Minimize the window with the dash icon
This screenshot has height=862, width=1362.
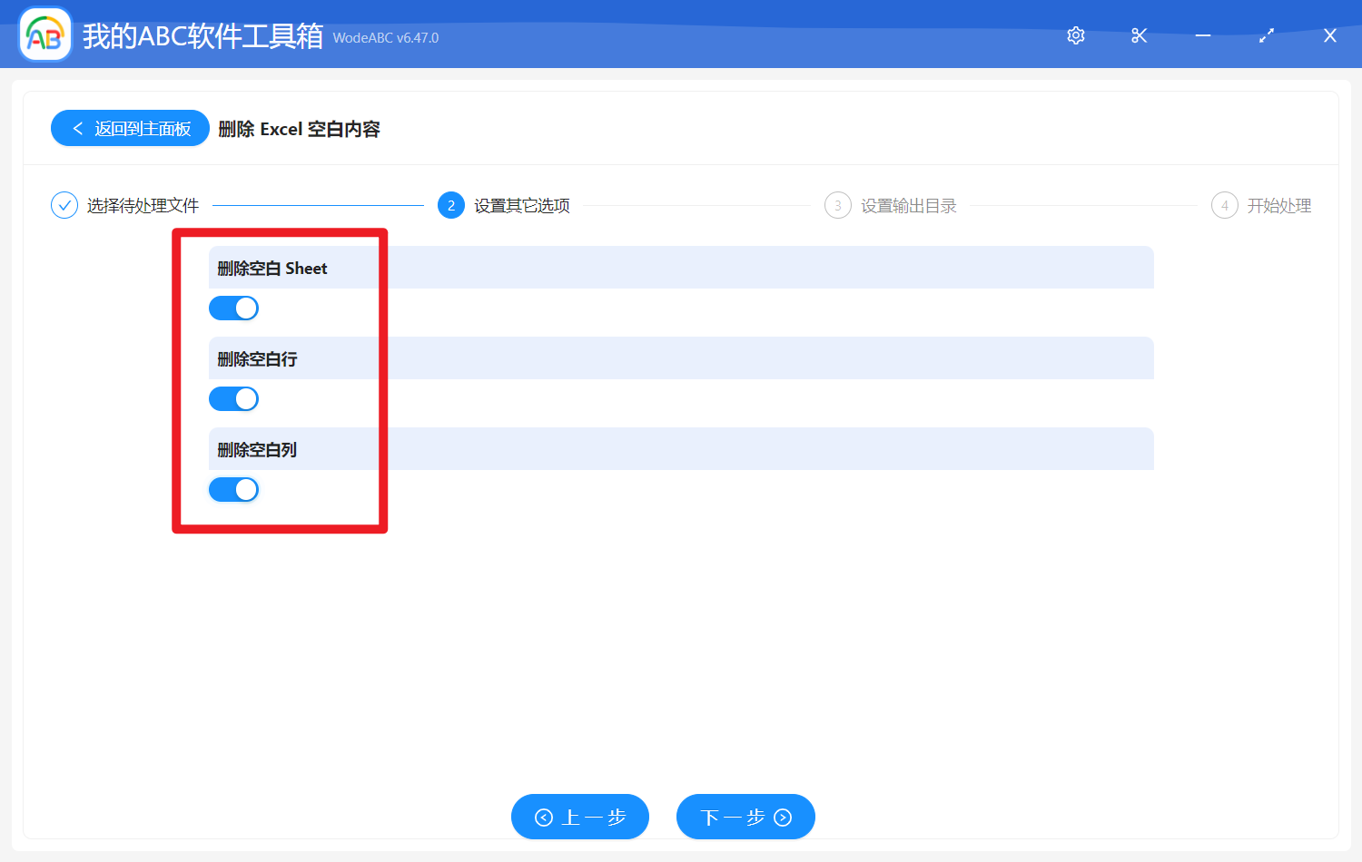pyautogui.click(x=1202, y=35)
